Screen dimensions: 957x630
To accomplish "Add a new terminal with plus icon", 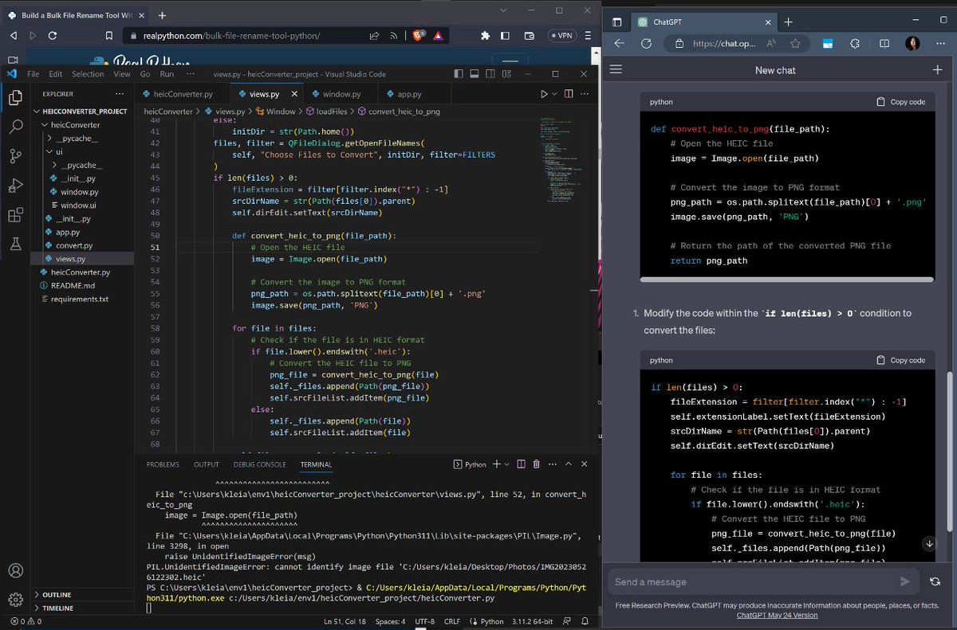I will 496,464.
